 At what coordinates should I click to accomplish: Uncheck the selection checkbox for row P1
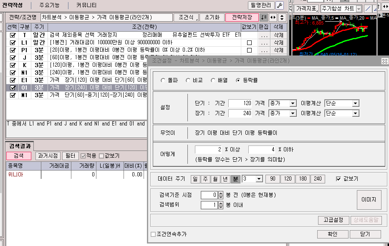pyautogui.click(x=13, y=50)
